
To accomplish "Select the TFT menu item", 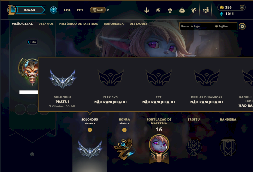I will (x=80, y=10).
